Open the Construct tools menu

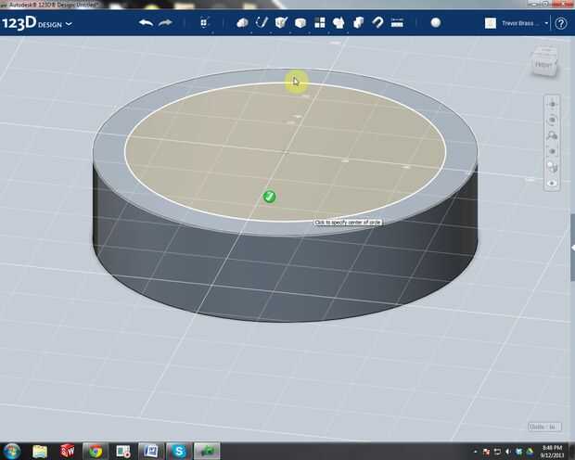[281, 23]
